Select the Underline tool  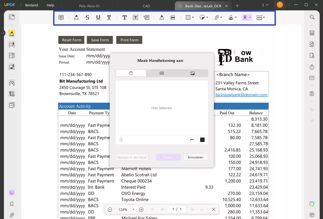pos(98,18)
